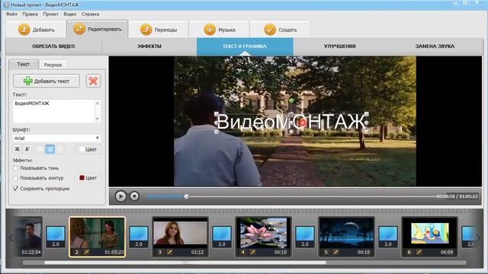Click the ВидеоМОНТАЖ text overlay in preview
This screenshot has width=488, height=274.
pyautogui.click(x=291, y=122)
